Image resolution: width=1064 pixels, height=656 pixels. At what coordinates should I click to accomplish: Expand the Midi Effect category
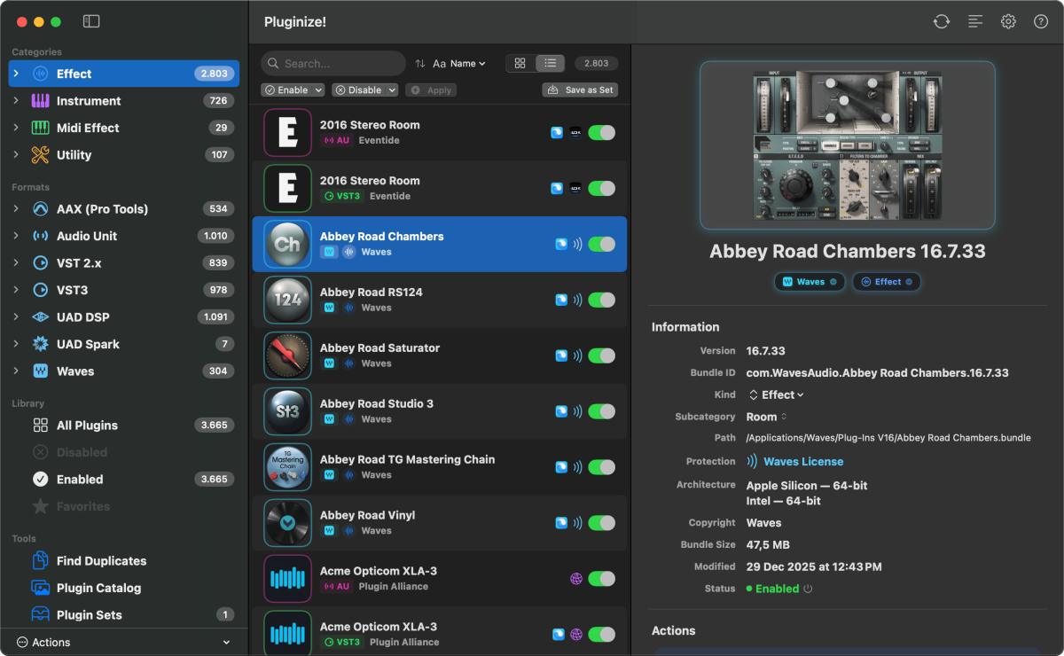tap(16, 128)
